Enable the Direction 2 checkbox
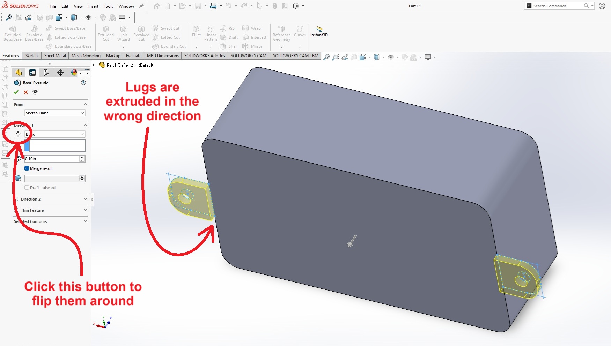611x346 pixels. [16, 199]
